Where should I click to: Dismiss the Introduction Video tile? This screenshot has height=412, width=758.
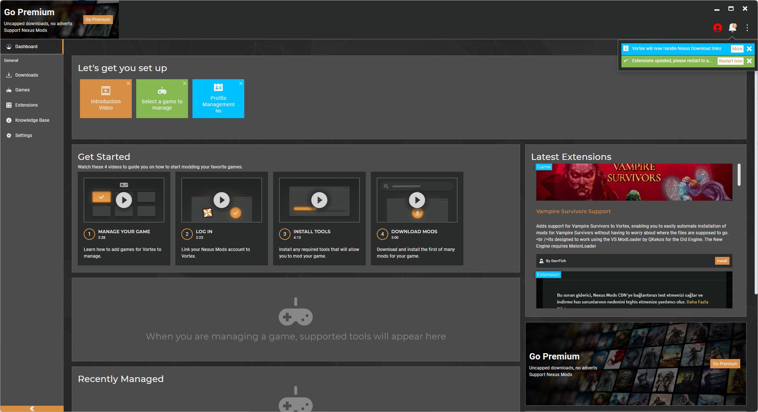128,83
